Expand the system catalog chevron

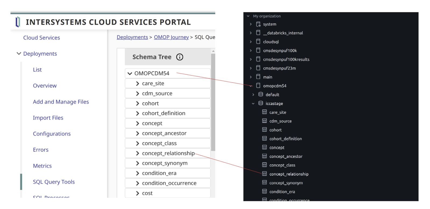coord(251,24)
